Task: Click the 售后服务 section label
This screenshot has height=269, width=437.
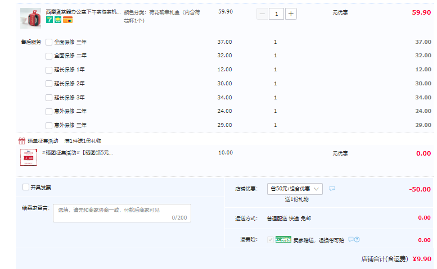Action: pyautogui.click(x=31, y=42)
